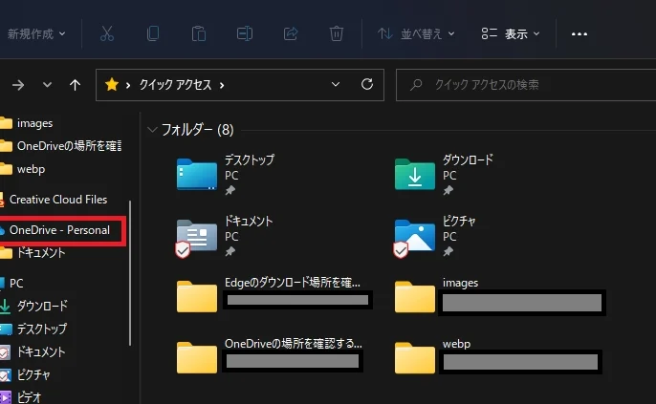Expand chevron after クイック アクセス breadcrumb
Viewport: 656px width, 404px height.
click(x=222, y=86)
